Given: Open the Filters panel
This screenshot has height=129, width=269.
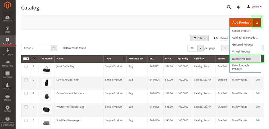Looking at the screenshot, I should click(199, 38).
